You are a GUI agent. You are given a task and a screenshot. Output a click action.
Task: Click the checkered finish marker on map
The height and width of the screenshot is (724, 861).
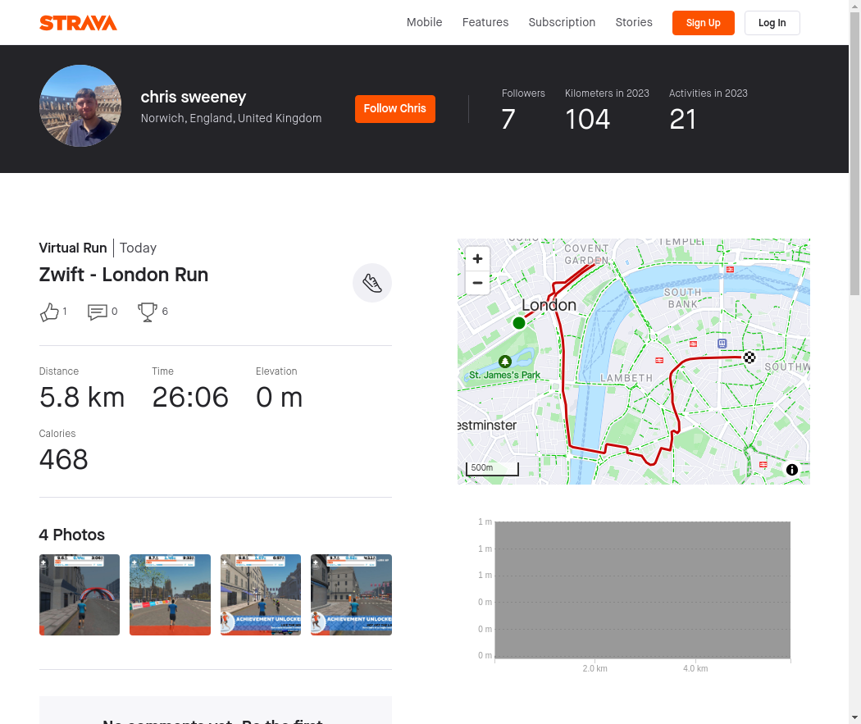click(x=749, y=357)
